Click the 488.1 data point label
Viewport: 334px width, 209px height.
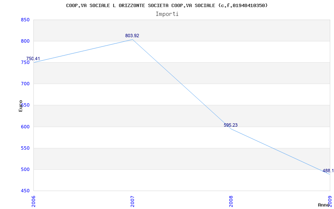coord(328,171)
